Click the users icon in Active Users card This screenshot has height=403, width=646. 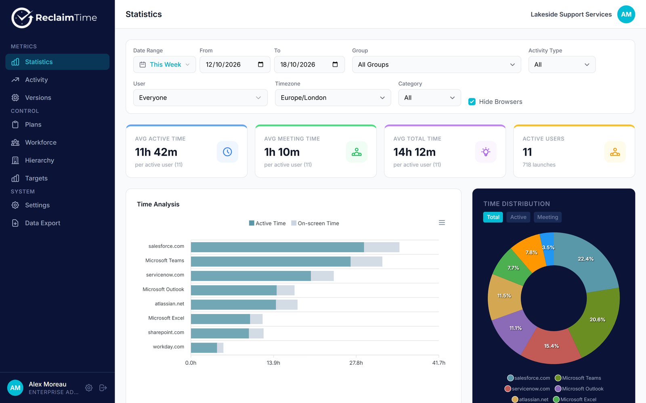point(615,152)
